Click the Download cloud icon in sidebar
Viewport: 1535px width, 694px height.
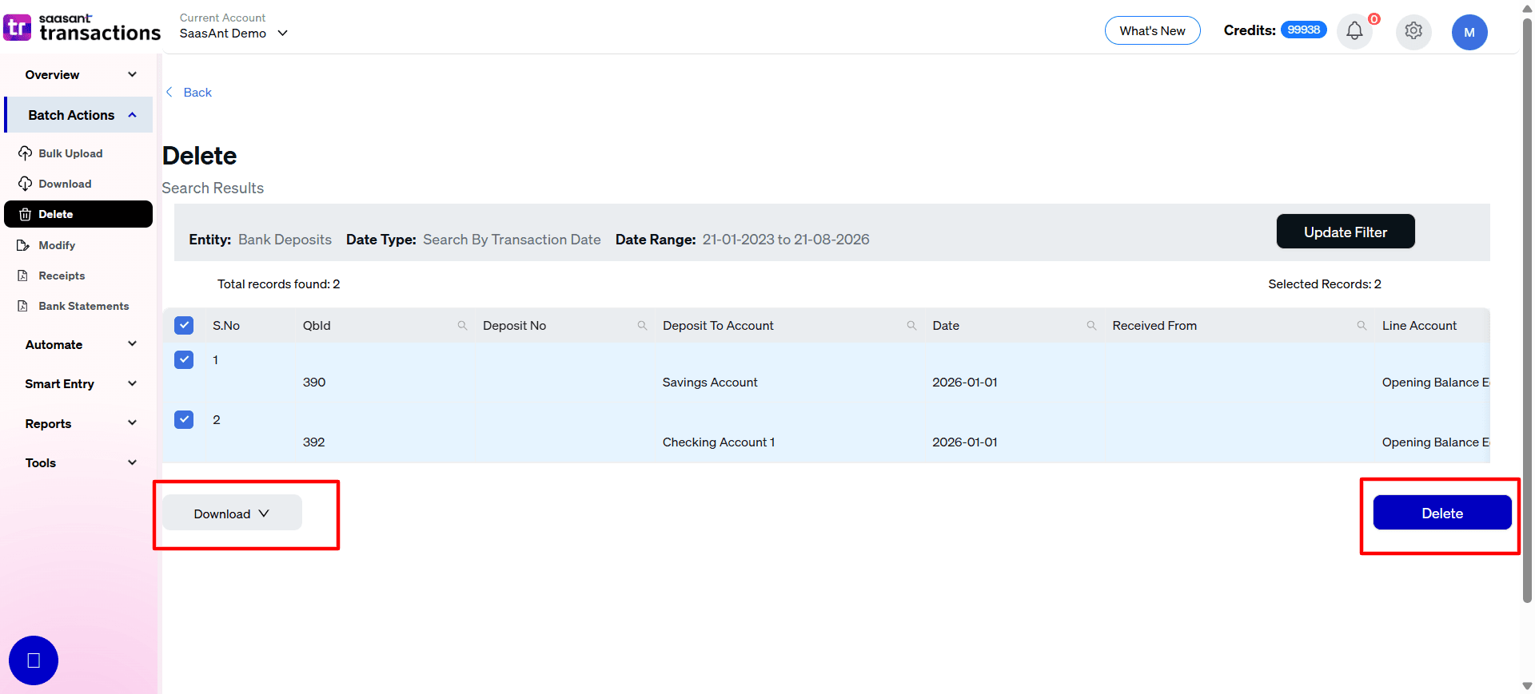[25, 184]
